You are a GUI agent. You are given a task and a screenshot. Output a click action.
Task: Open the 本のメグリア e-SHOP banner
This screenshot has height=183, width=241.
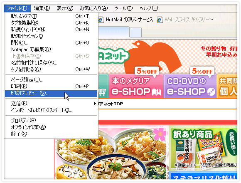pyautogui.click(x=136, y=86)
